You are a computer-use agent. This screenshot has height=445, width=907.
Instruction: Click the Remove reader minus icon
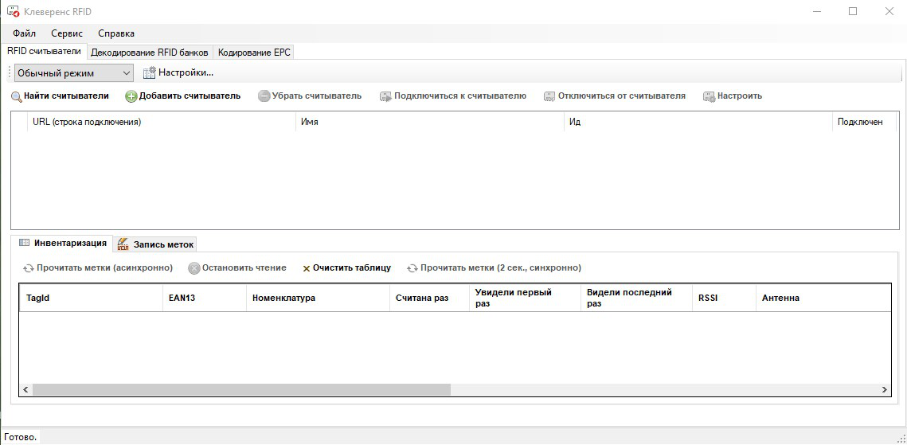(x=264, y=96)
